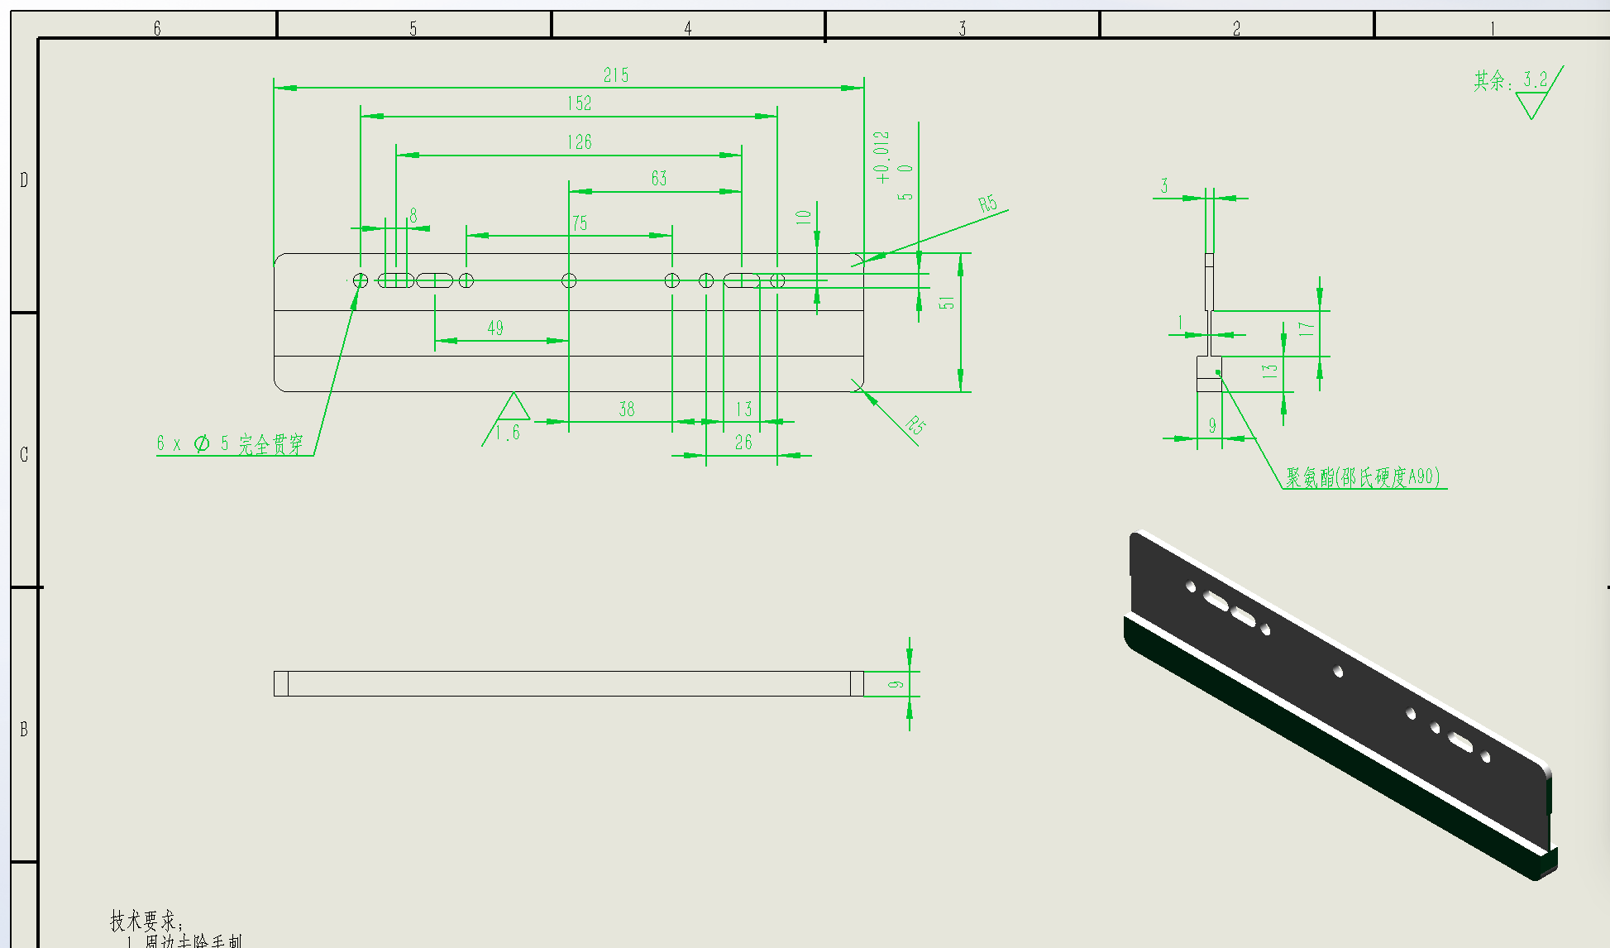Select the 51 height dimension
Image resolution: width=1610 pixels, height=948 pixels.
click(947, 303)
